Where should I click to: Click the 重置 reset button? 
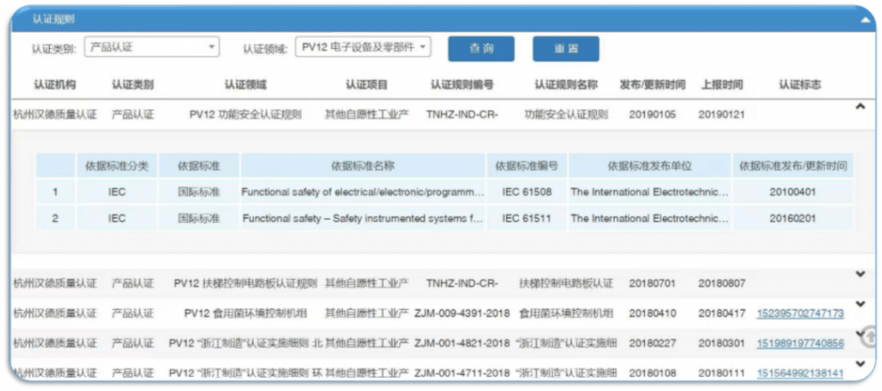(x=566, y=49)
